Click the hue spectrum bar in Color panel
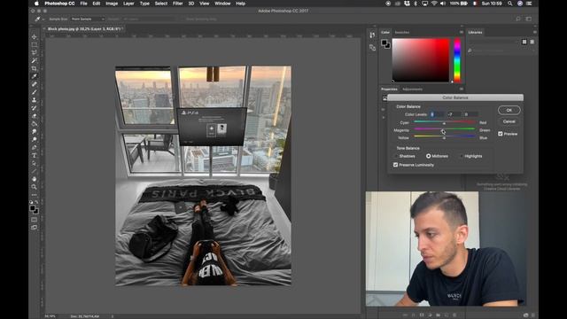The width and height of the screenshot is (567, 319). click(x=457, y=60)
